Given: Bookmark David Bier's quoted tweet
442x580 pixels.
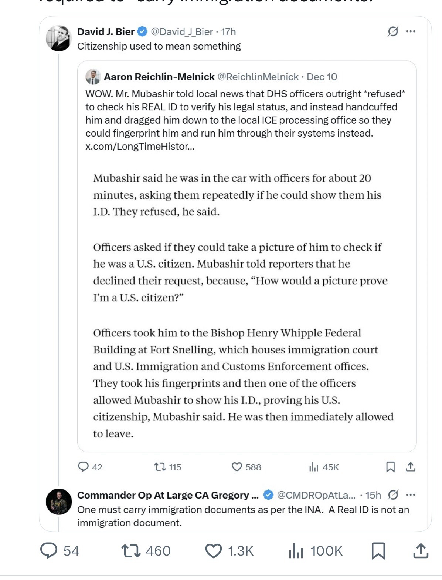Looking at the screenshot, I should [x=390, y=467].
